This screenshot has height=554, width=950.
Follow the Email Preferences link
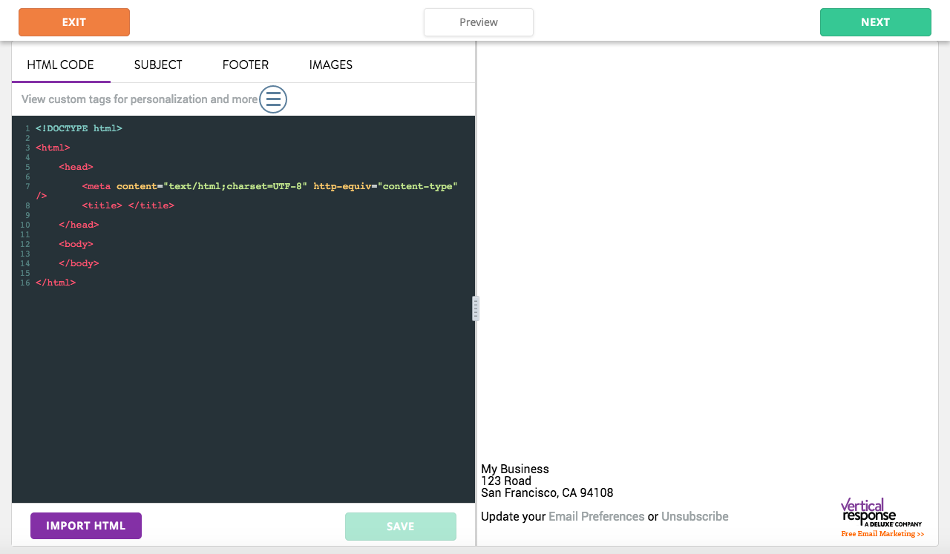(x=597, y=516)
